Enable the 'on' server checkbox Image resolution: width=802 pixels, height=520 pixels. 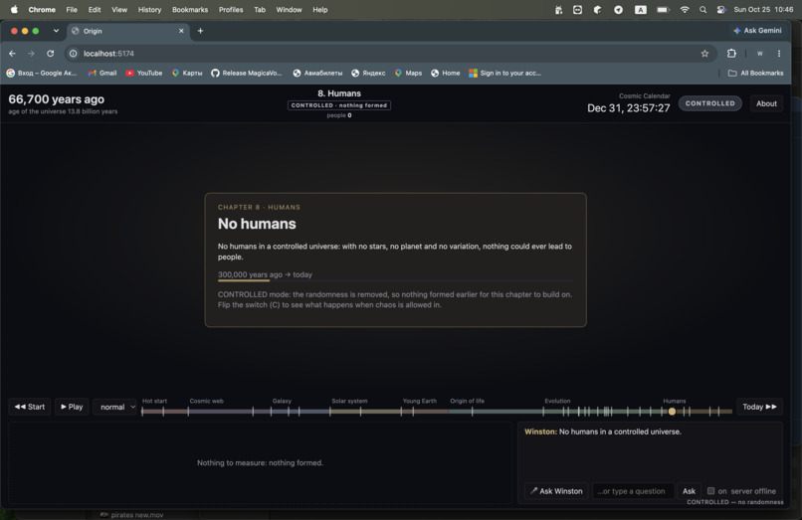pyautogui.click(x=710, y=491)
